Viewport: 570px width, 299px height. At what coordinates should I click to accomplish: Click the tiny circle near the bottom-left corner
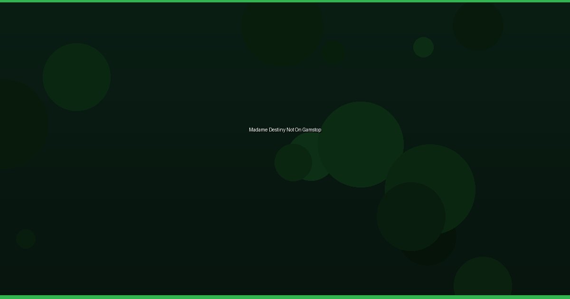pos(26,239)
